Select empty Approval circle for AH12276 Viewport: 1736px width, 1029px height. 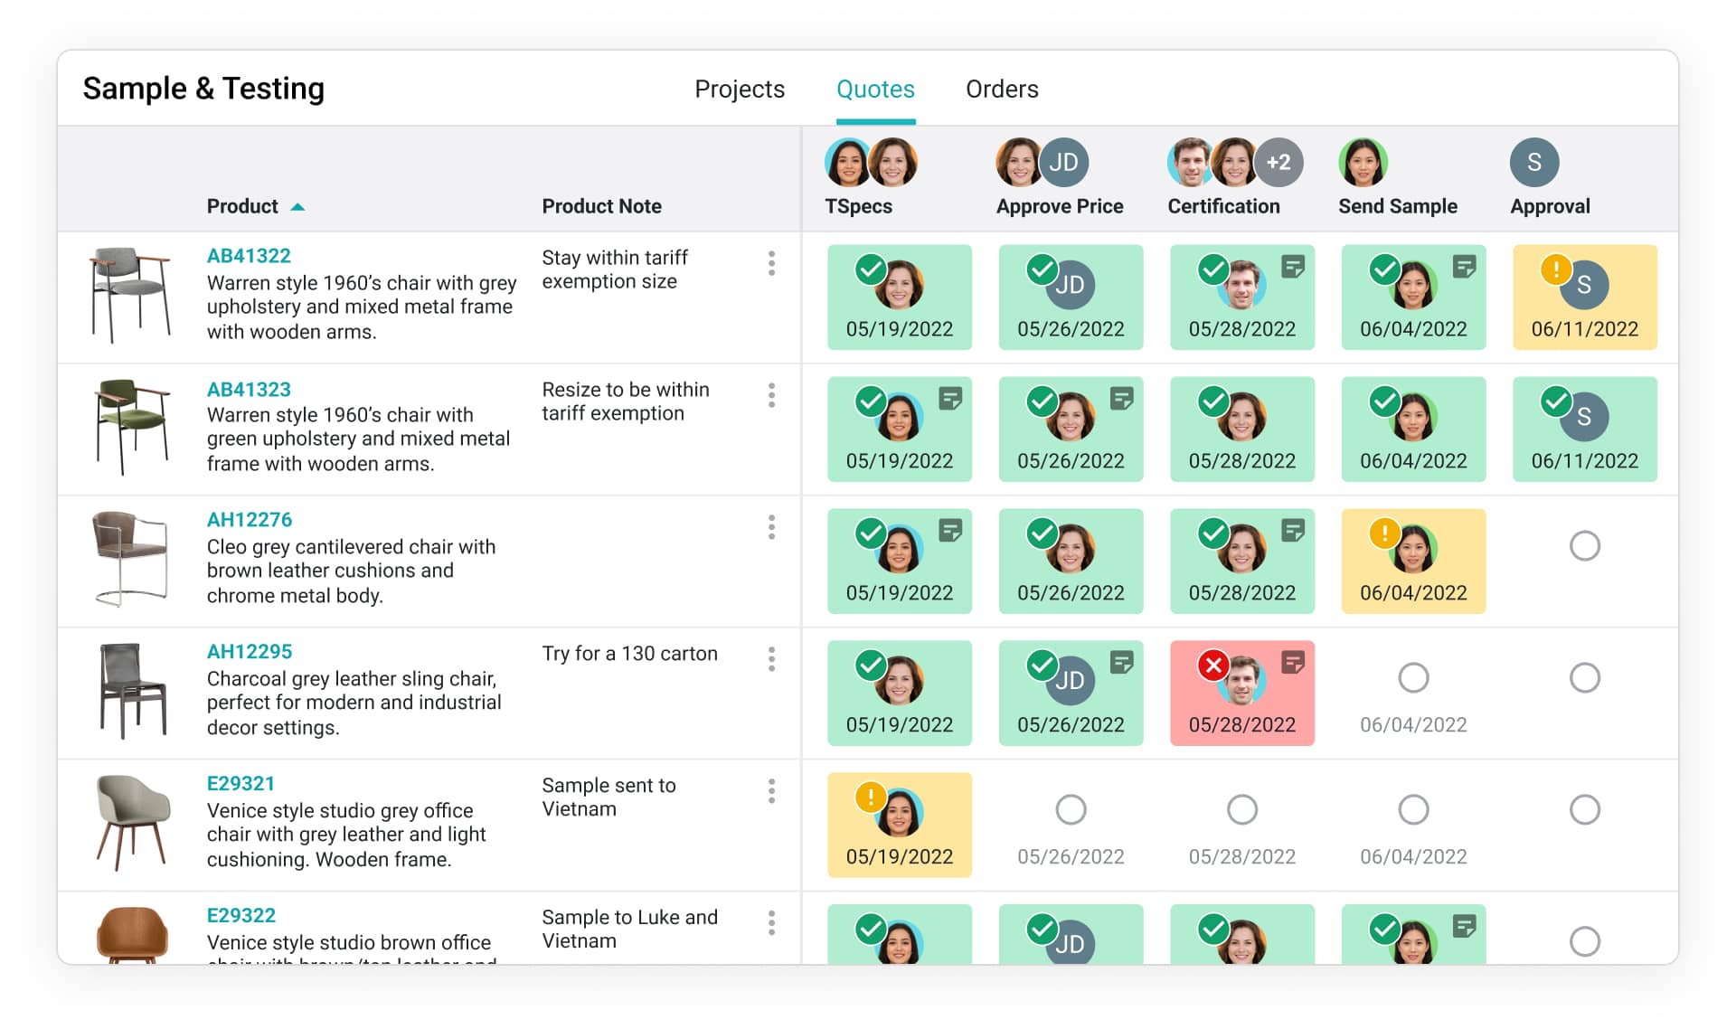point(1584,546)
